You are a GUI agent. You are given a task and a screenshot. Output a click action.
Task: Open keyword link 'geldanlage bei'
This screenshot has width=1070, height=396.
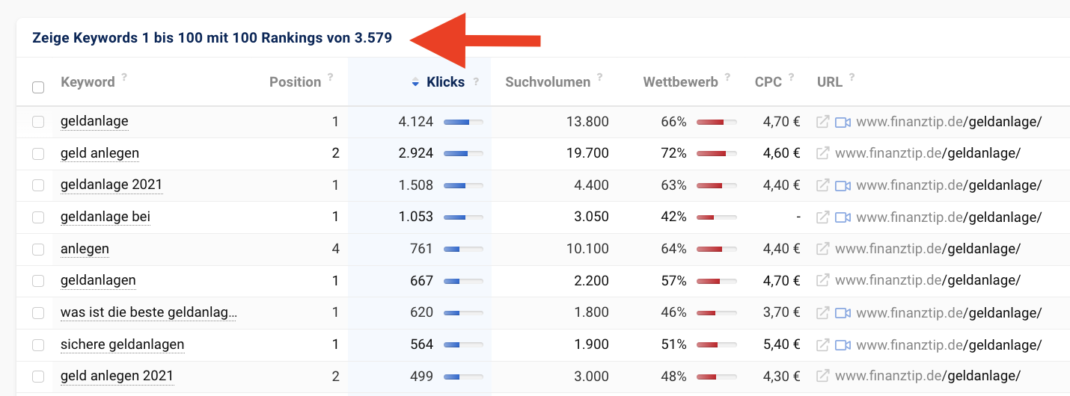[106, 217]
